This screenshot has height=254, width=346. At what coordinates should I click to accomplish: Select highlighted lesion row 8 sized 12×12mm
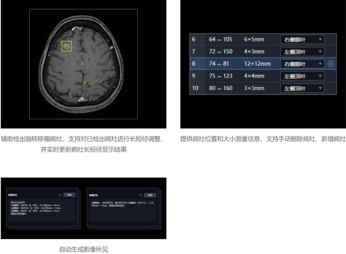point(256,64)
